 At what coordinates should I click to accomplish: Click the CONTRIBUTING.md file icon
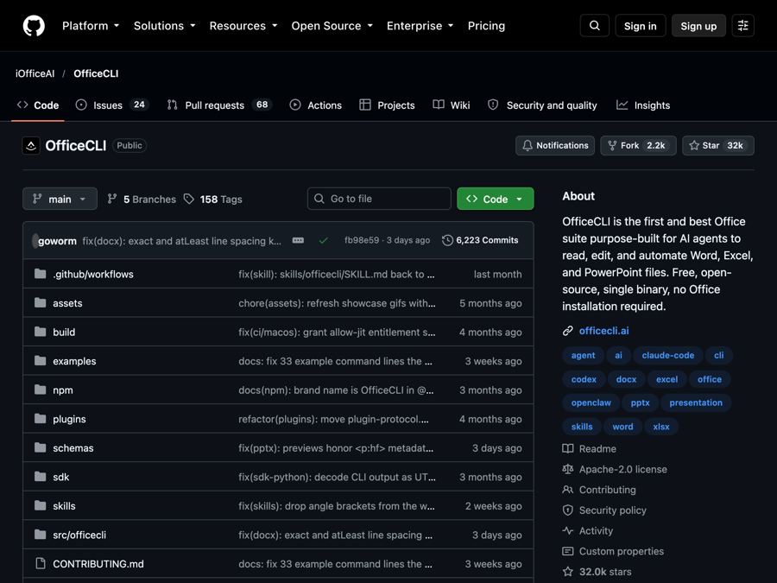(40, 564)
